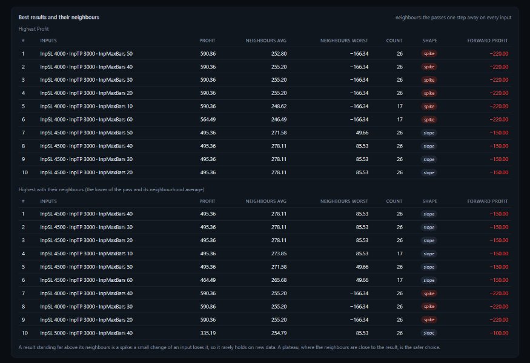The height and width of the screenshot is (363, 530).
Task: Click count 17 in the InpSL 4500 InpMaxBars 60 row
Action: 400,280
